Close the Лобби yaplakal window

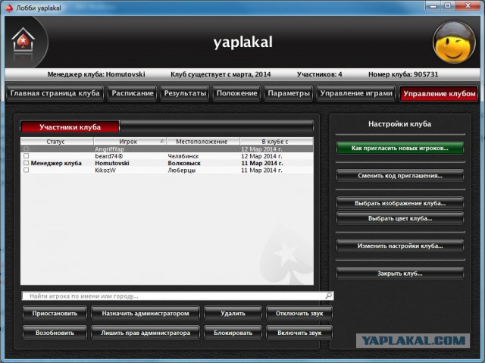468,5
